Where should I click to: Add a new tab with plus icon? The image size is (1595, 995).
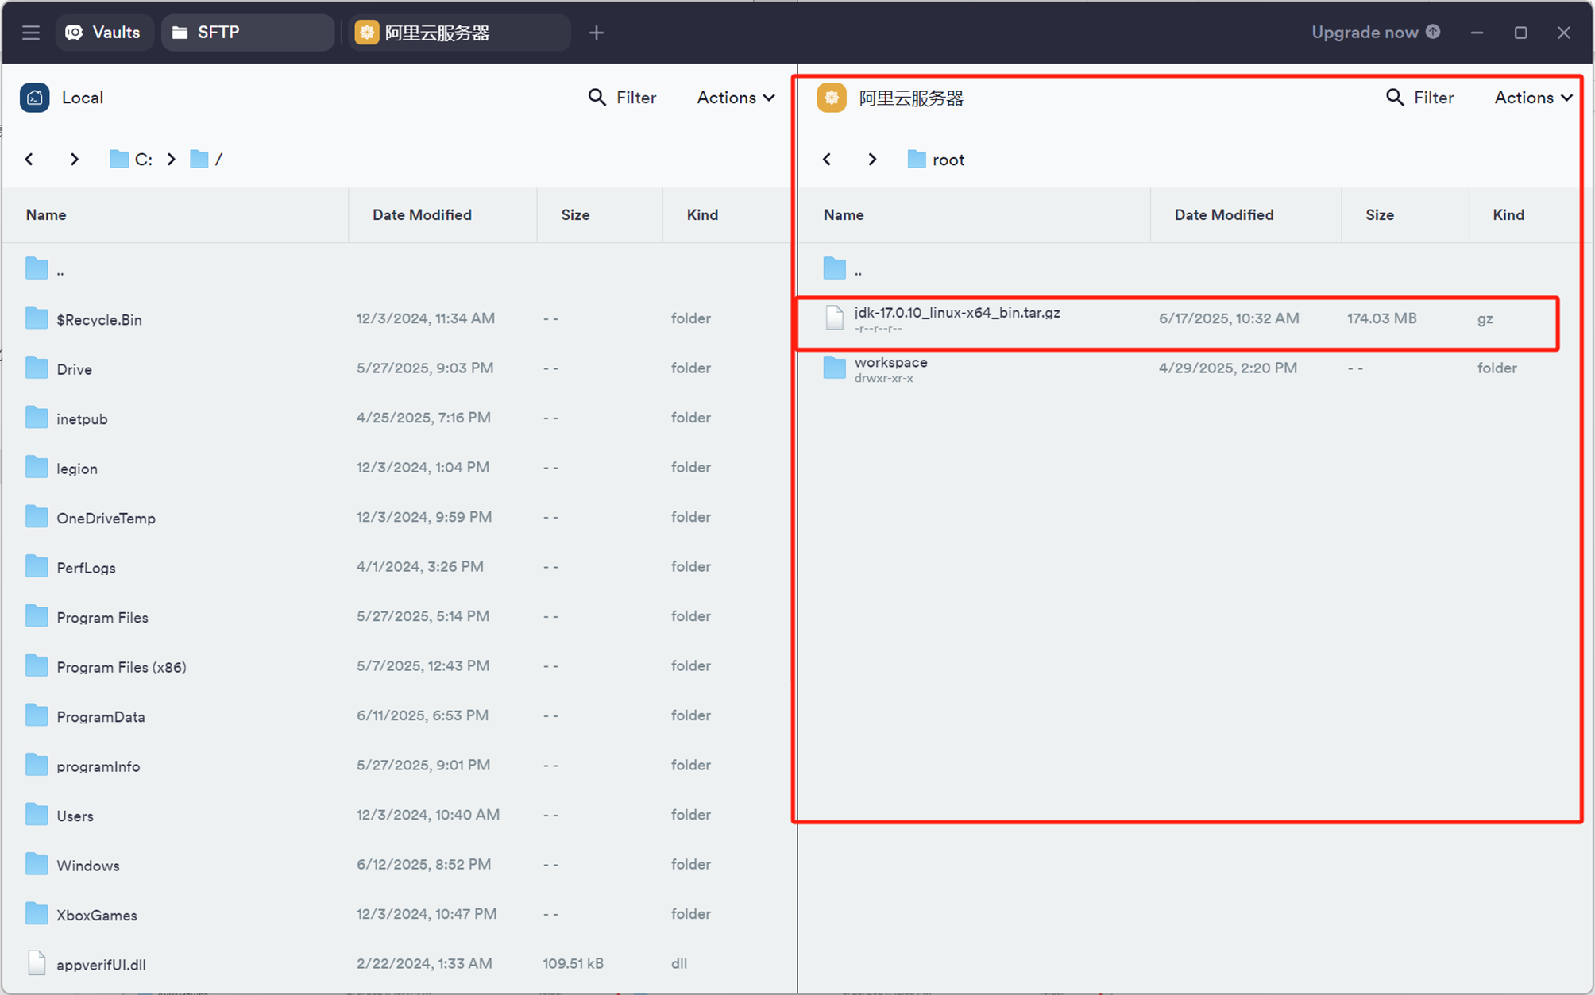597,33
